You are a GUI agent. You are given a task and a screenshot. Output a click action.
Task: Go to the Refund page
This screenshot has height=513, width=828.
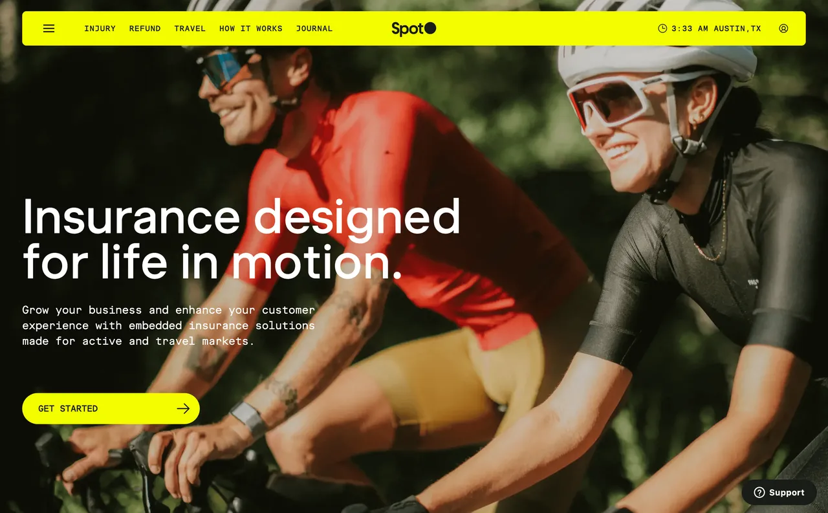tap(145, 28)
